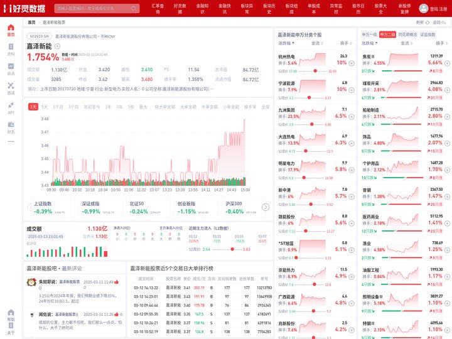
Task: Add 船舶制造 sector with plus icon
Action: (447, 117)
